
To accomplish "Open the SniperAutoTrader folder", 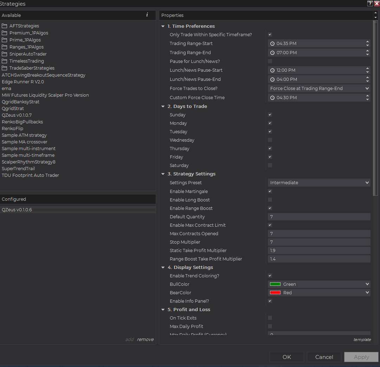I will pyautogui.click(x=28, y=54).
